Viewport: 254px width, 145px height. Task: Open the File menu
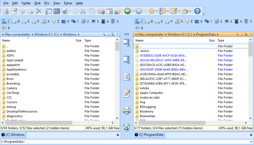6,3
